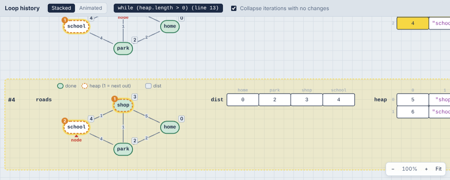Select the home node in the upper iteration
Viewport: 450px width, 180px height.
170,26
